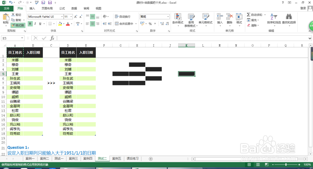Click the Save icon in quick access toolbar
The image size is (313, 169).
point(50,3)
